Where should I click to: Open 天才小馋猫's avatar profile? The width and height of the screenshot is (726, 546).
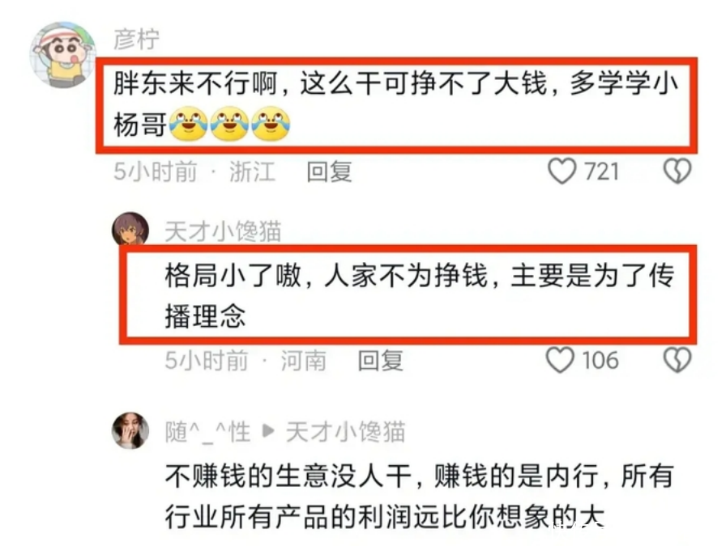(130, 229)
